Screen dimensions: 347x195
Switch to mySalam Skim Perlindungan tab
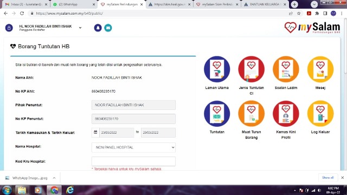point(217,4)
